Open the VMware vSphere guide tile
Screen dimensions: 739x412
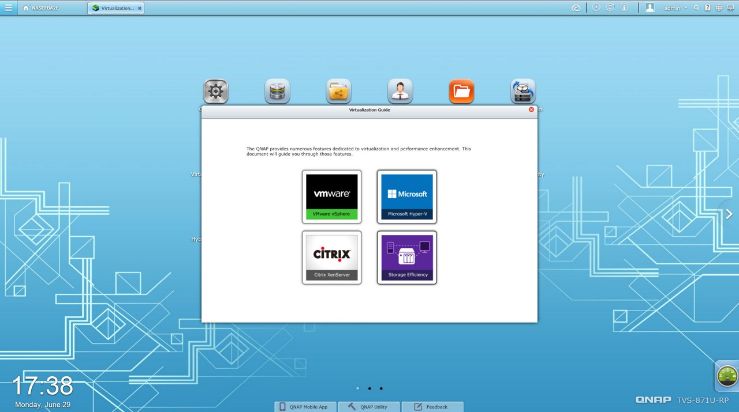[332, 196]
